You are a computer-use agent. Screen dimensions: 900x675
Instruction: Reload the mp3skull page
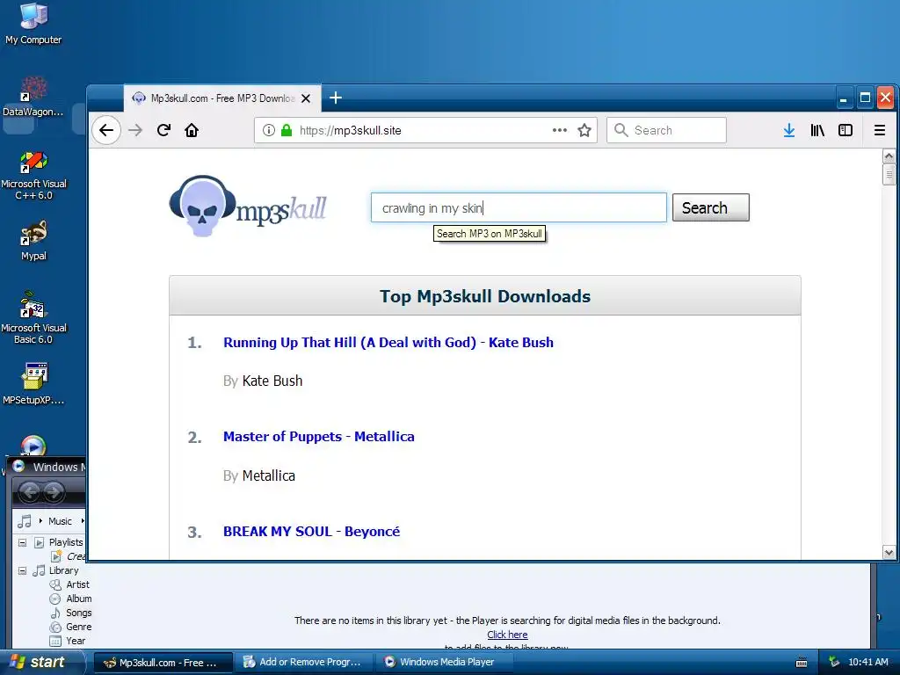(163, 130)
